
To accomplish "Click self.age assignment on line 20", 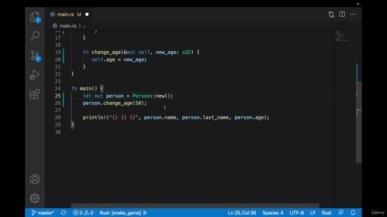I will [x=119, y=60].
